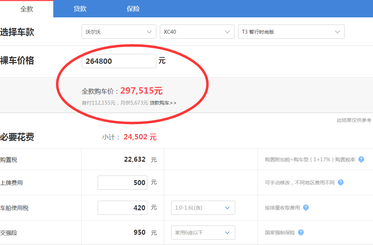Click the 首付112,155元 down payment text
This screenshot has width=373, height=245.
(98, 103)
